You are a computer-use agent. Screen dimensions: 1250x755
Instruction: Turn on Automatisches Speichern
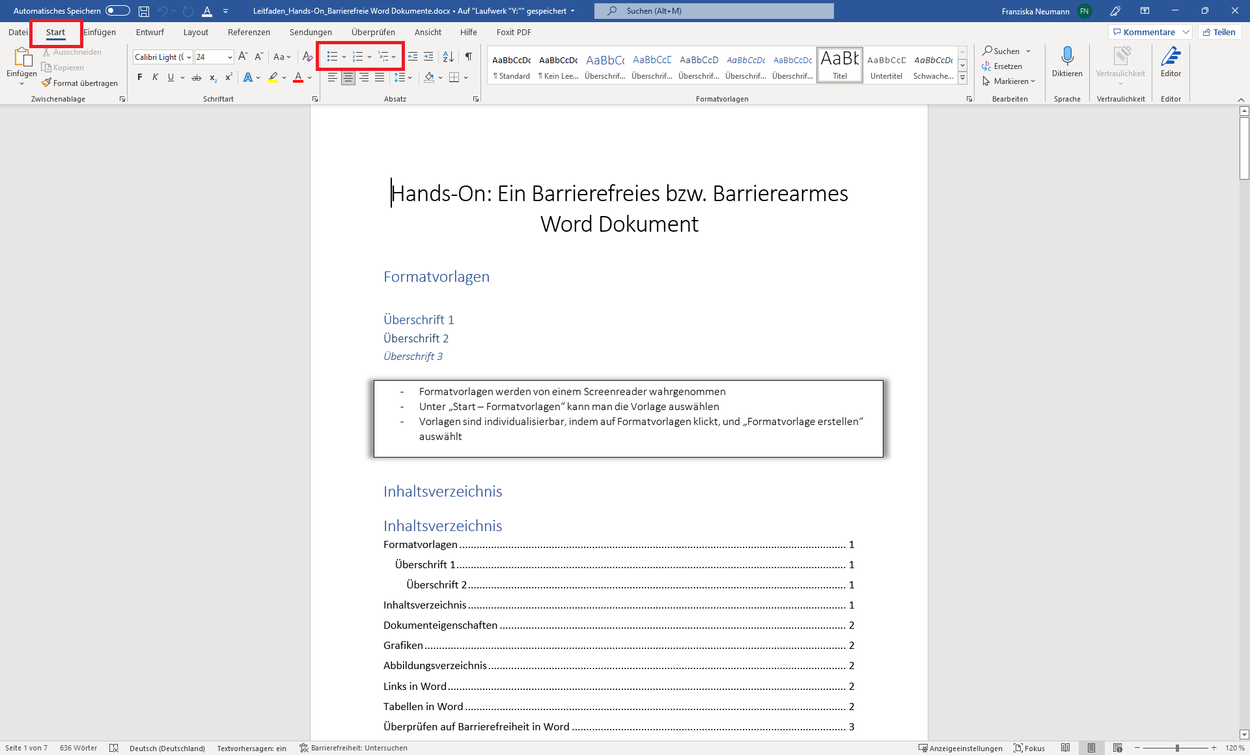pos(117,10)
